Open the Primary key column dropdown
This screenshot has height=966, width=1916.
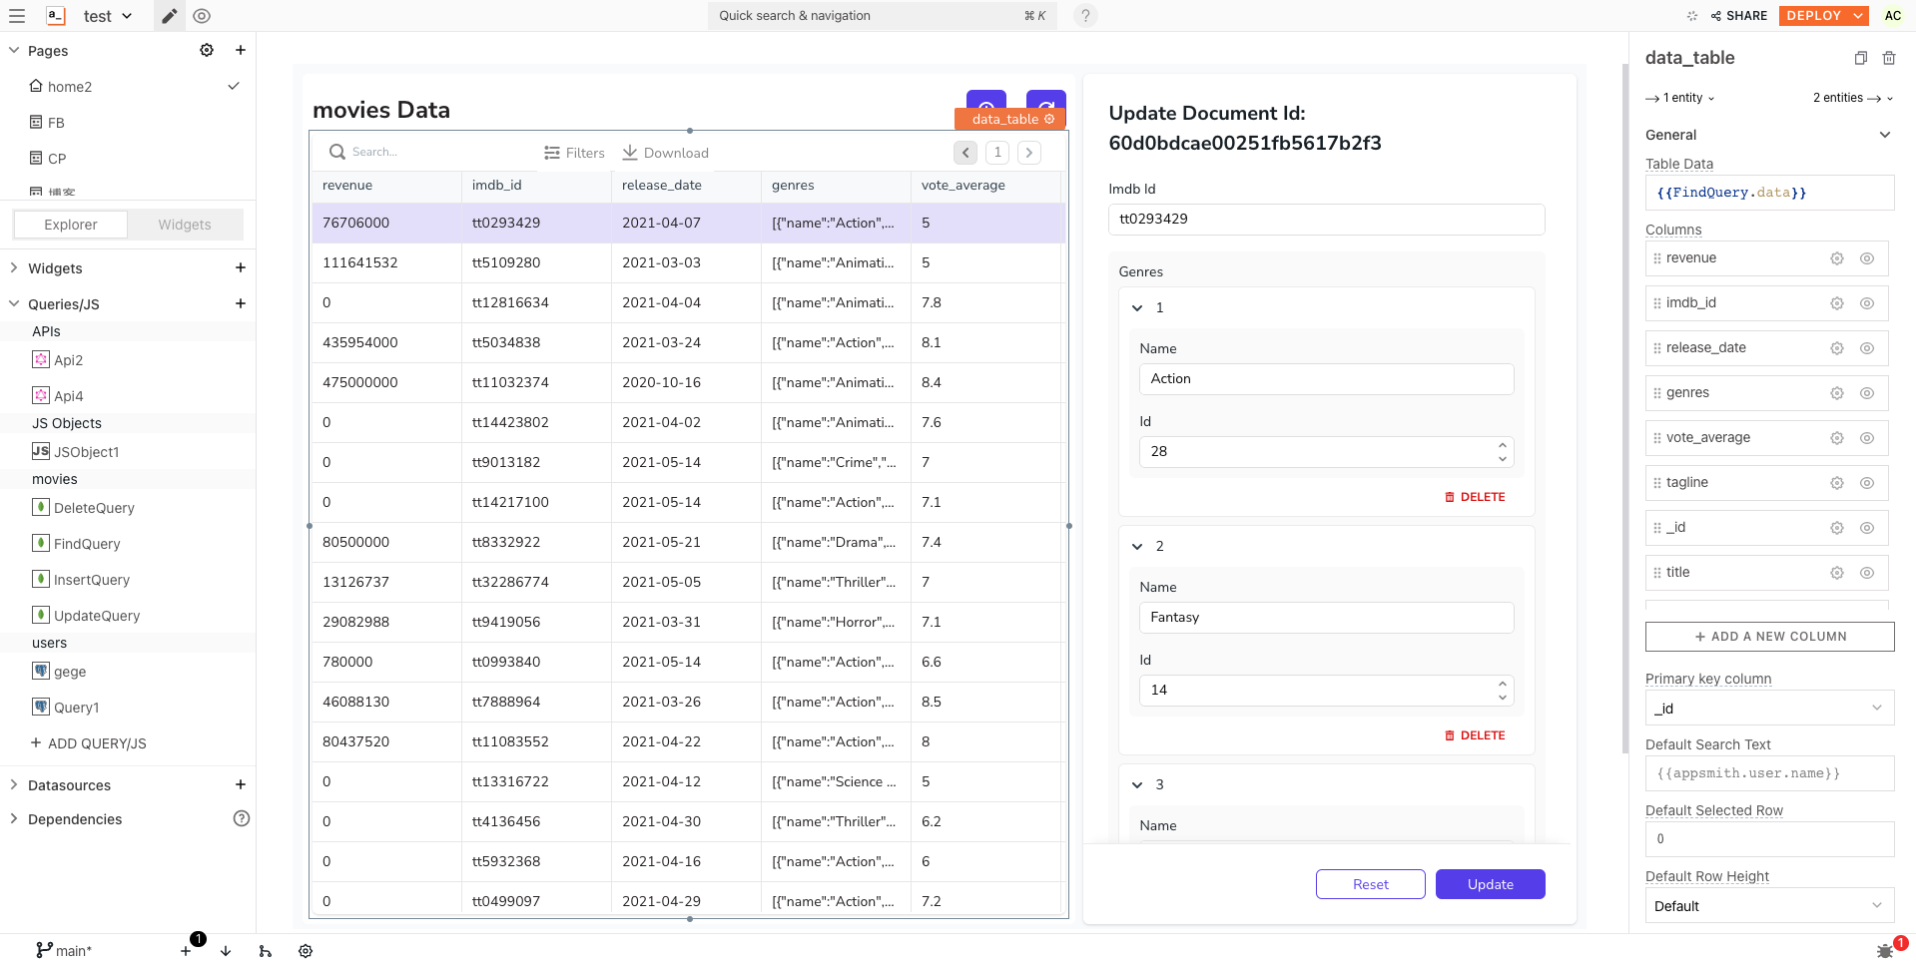1768,709
